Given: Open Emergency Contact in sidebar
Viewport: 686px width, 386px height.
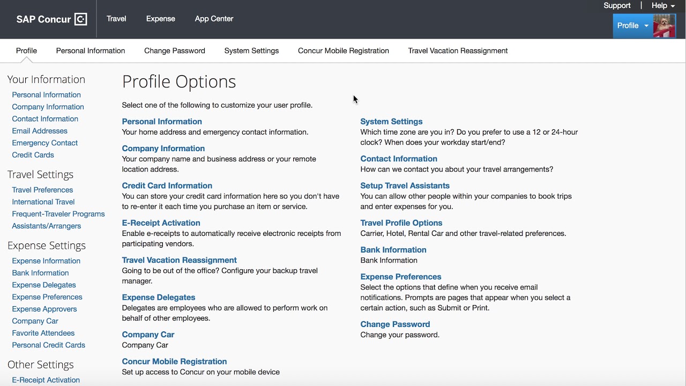Looking at the screenshot, I should [45, 143].
